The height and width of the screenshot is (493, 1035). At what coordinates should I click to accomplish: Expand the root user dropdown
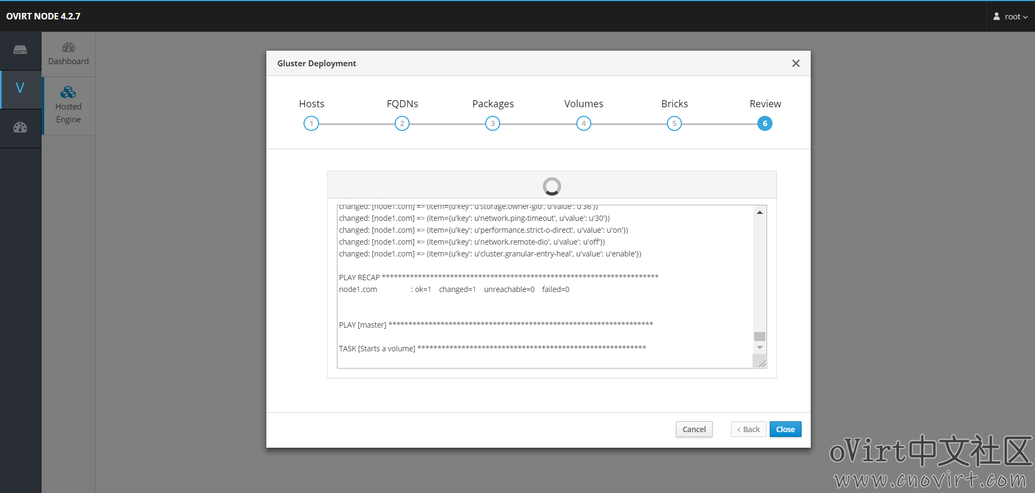[x=1011, y=17]
